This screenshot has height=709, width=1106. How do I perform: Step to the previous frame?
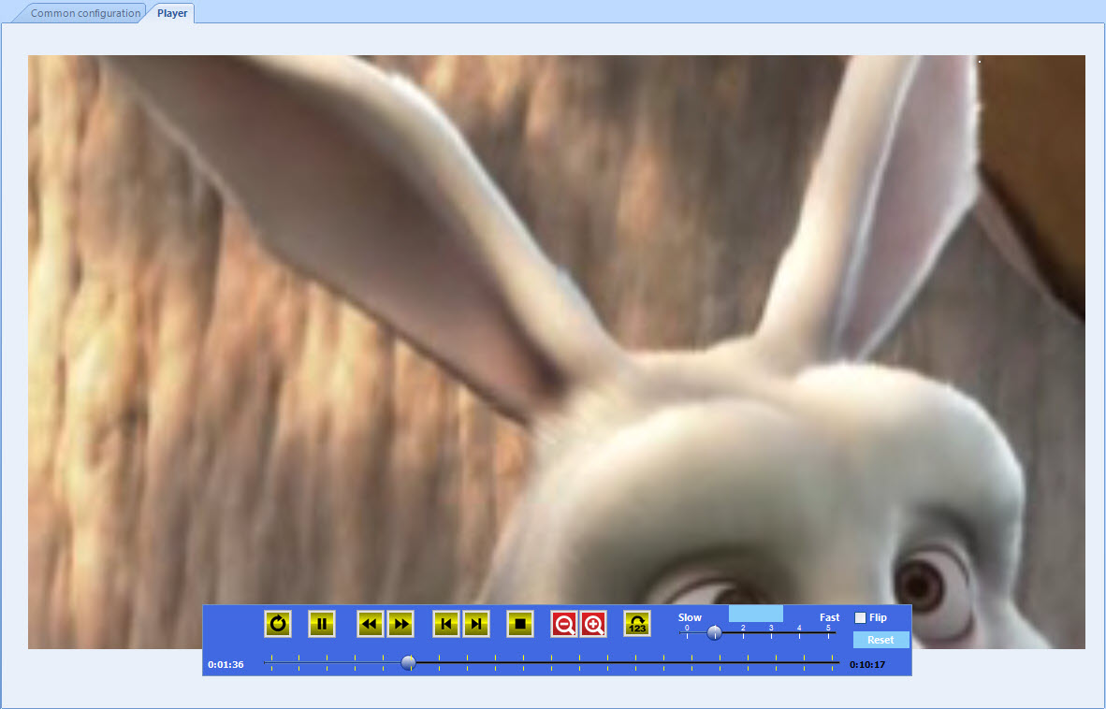pos(445,624)
